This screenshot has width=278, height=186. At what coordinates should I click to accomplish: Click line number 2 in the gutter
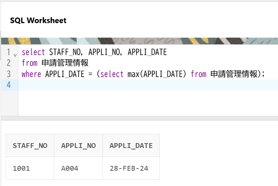coord(8,63)
